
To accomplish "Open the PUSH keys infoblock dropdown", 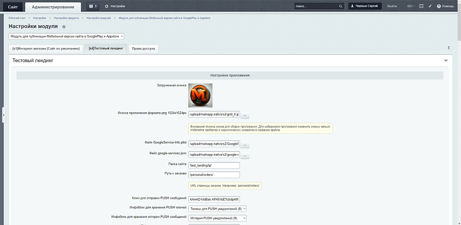I will [217, 208].
